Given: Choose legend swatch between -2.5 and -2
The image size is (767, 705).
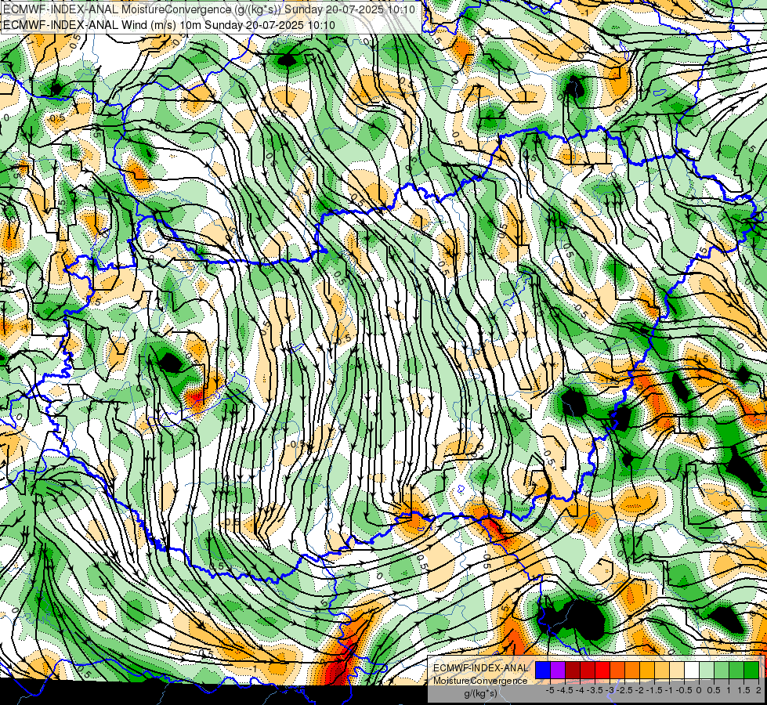Looking at the screenshot, I should pos(632,670).
